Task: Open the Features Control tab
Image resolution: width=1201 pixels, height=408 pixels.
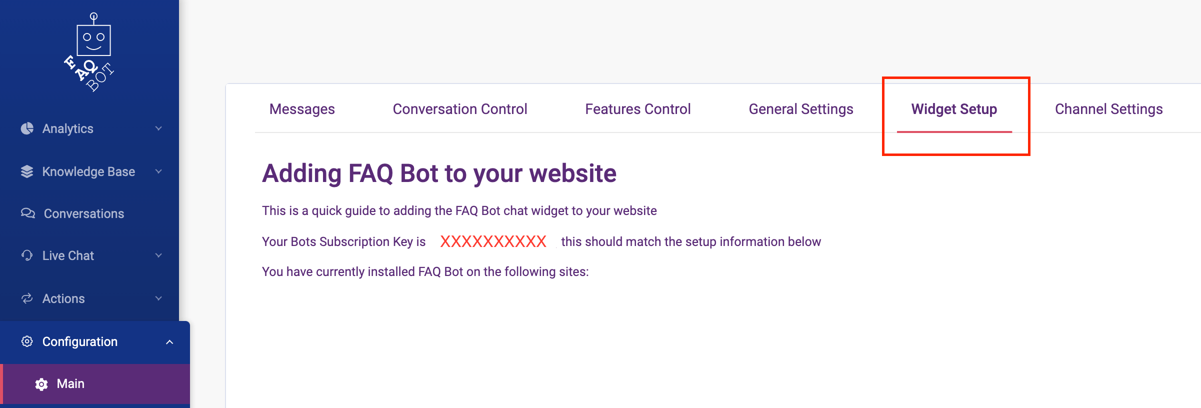Action: coord(638,109)
